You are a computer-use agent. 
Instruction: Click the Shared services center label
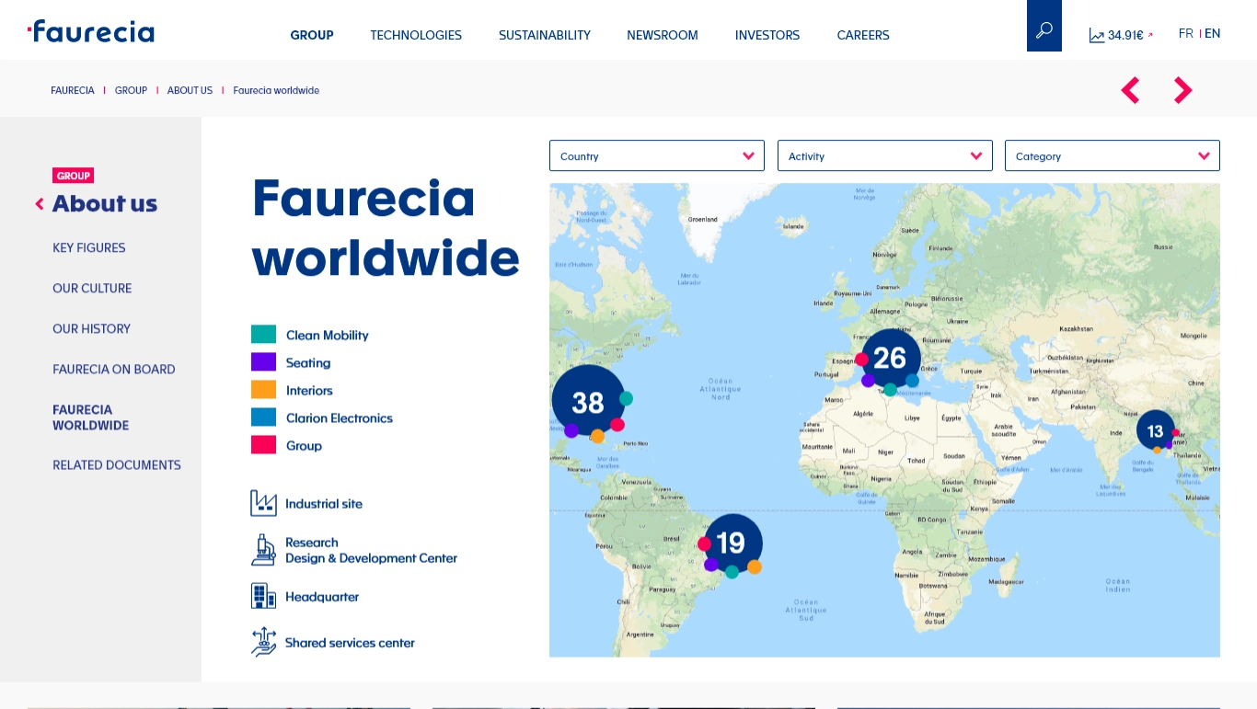point(350,642)
